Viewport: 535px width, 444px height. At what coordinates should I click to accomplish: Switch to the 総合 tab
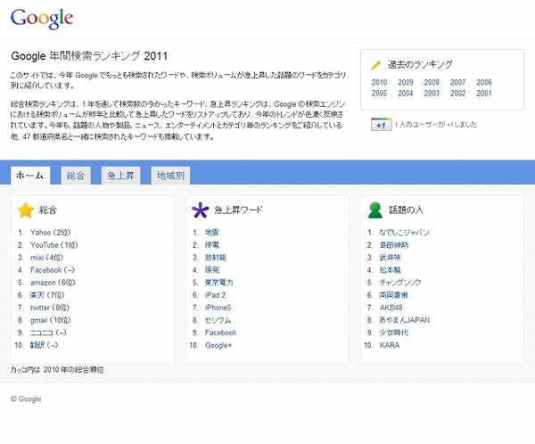tap(76, 176)
